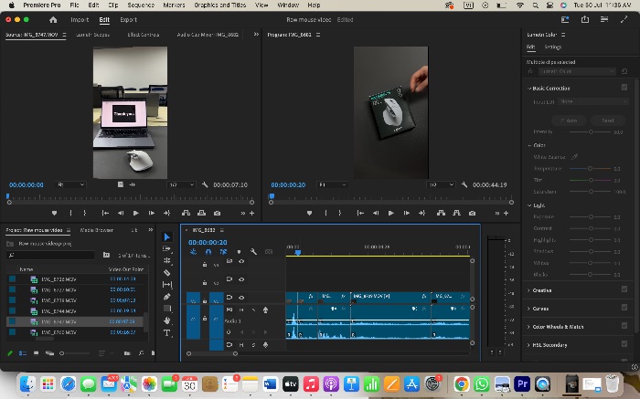
Task: Click the Temperature slider handle
Action: tap(591, 168)
